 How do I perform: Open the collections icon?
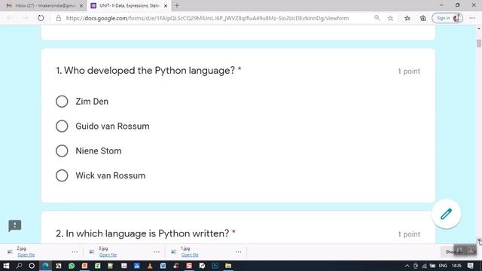423,18
